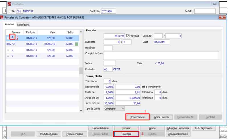This screenshot has height=139, width=228.
Task: Click the Portador code field
Action: click(x=108, y=69)
